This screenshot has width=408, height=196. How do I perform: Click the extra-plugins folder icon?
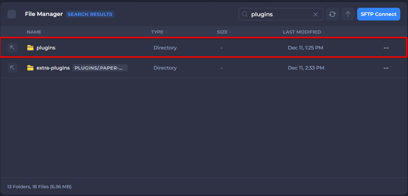click(x=30, y=68)
